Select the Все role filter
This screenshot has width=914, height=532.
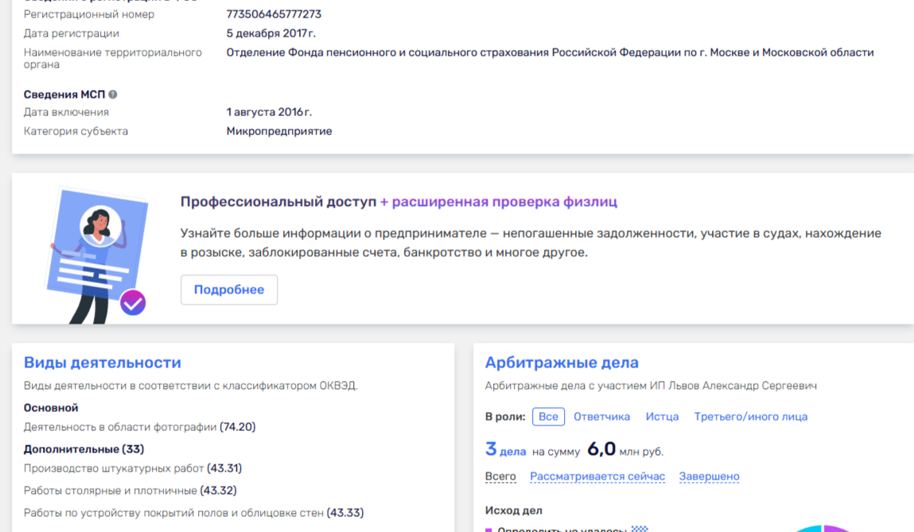(x=548, y=417)
